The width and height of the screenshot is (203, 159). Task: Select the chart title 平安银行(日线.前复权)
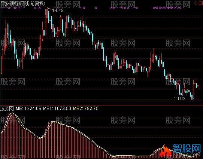(x=23, y=3)
